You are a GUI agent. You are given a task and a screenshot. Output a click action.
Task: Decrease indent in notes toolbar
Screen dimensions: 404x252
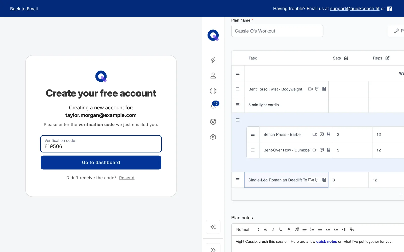coord(328,229)
